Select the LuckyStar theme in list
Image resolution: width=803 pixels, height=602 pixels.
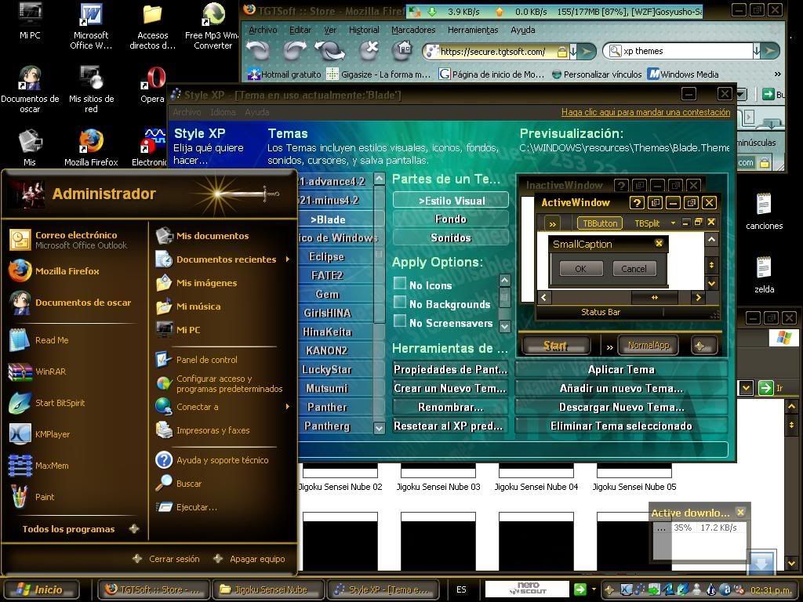click(x=327, y=370)
